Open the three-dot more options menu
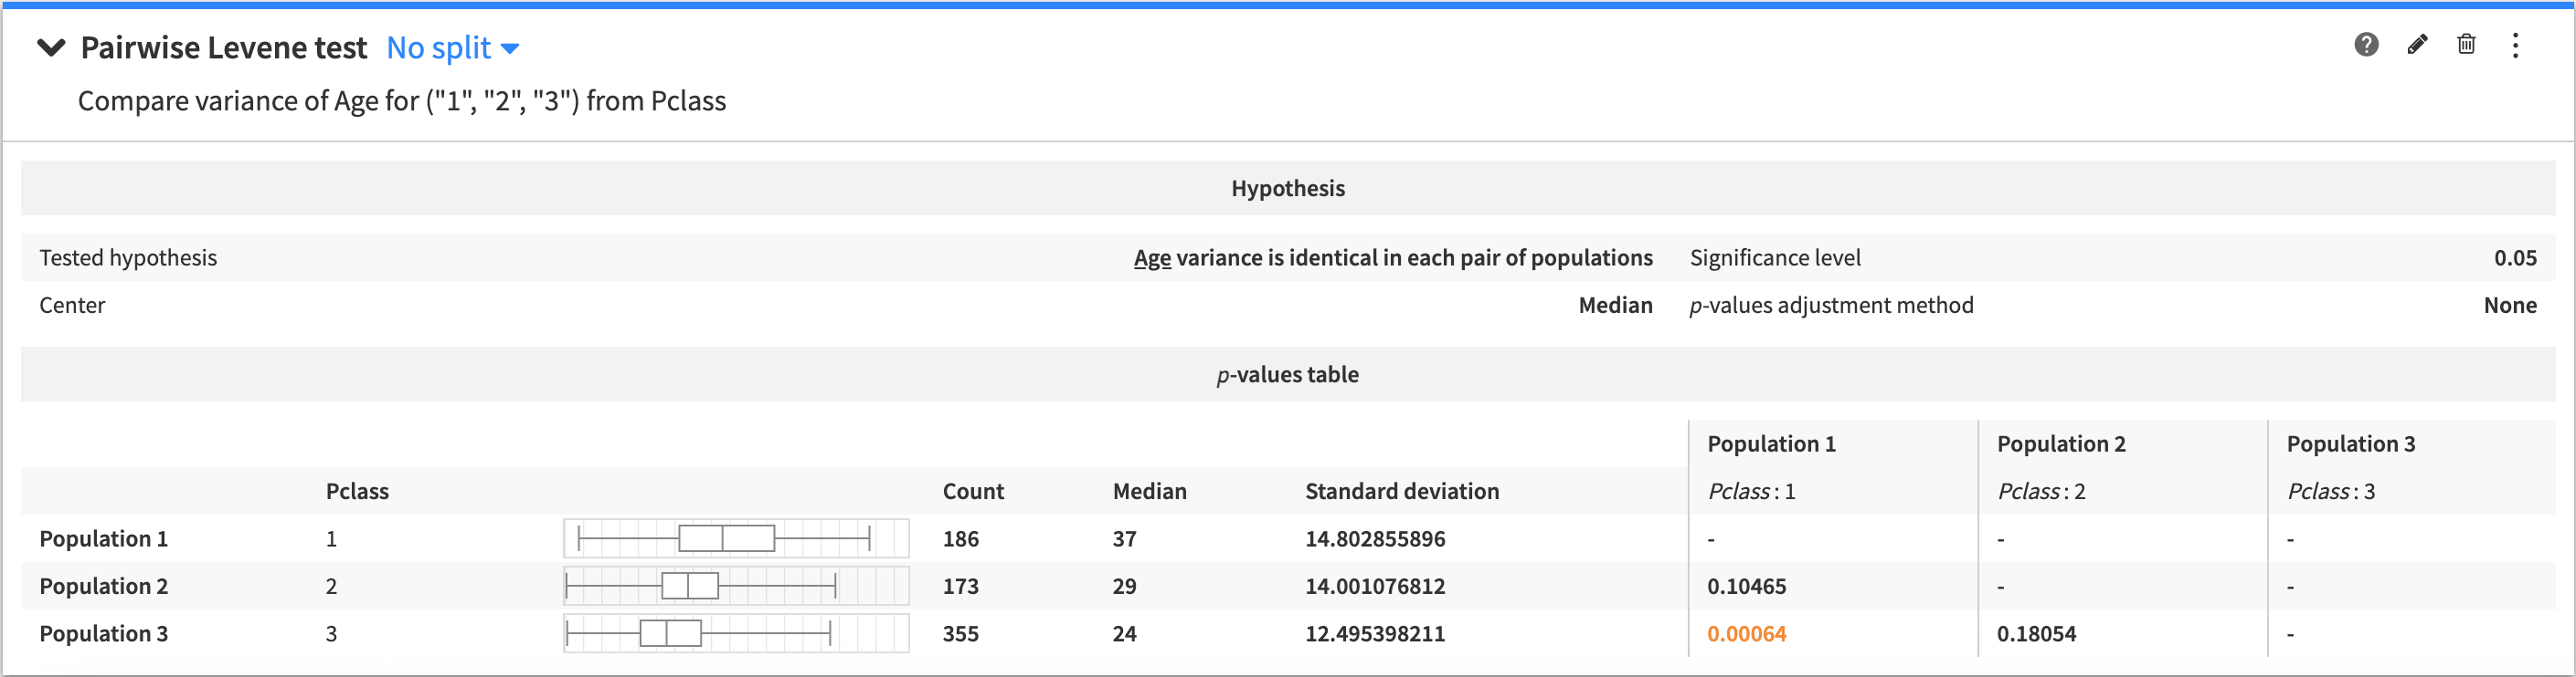Screen dimensions: 2576x677 (2515, 45)
